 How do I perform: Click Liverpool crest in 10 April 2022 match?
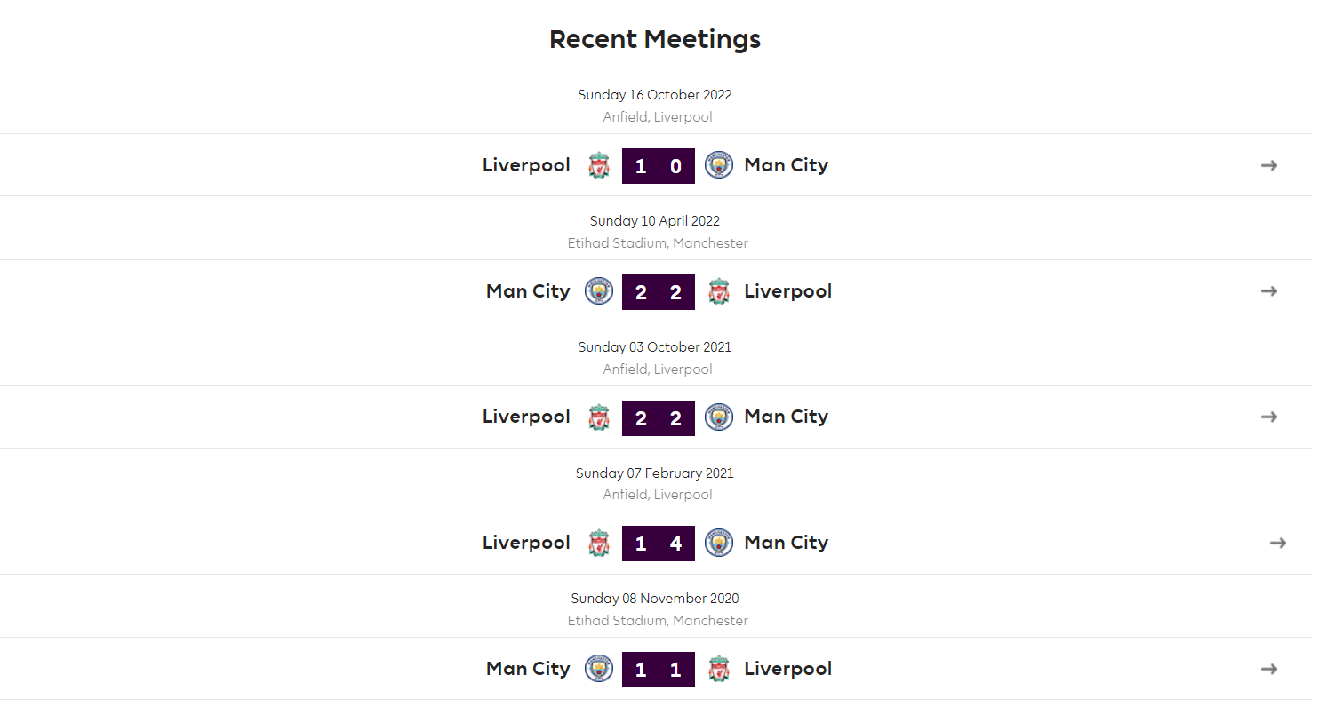point(719,291)
